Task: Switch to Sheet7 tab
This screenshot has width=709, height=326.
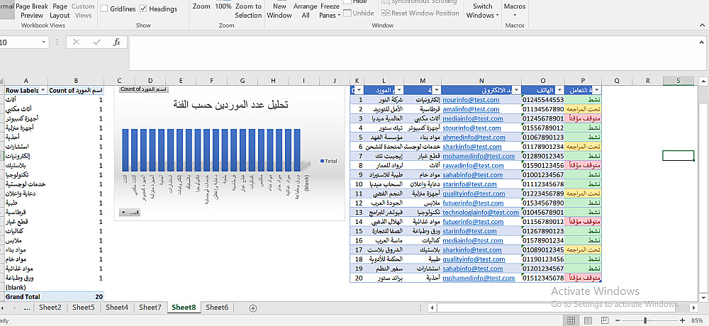Action: click(150, 308)
